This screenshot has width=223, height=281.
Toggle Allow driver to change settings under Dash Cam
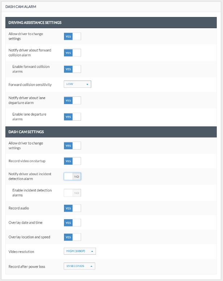pos(72,146)
